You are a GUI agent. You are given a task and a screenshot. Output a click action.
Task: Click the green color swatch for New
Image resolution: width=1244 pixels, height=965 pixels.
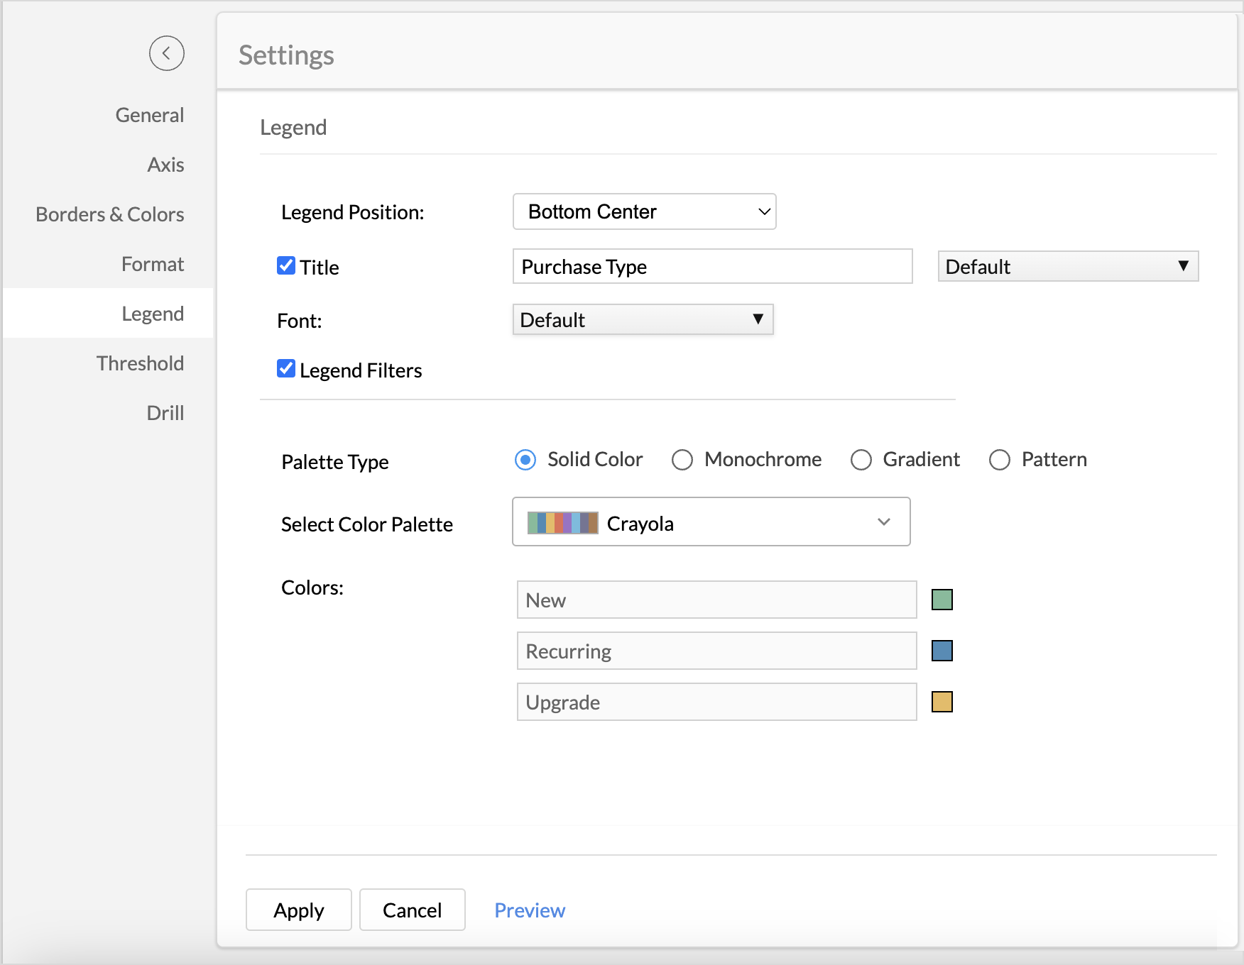[x=942, y=600]
